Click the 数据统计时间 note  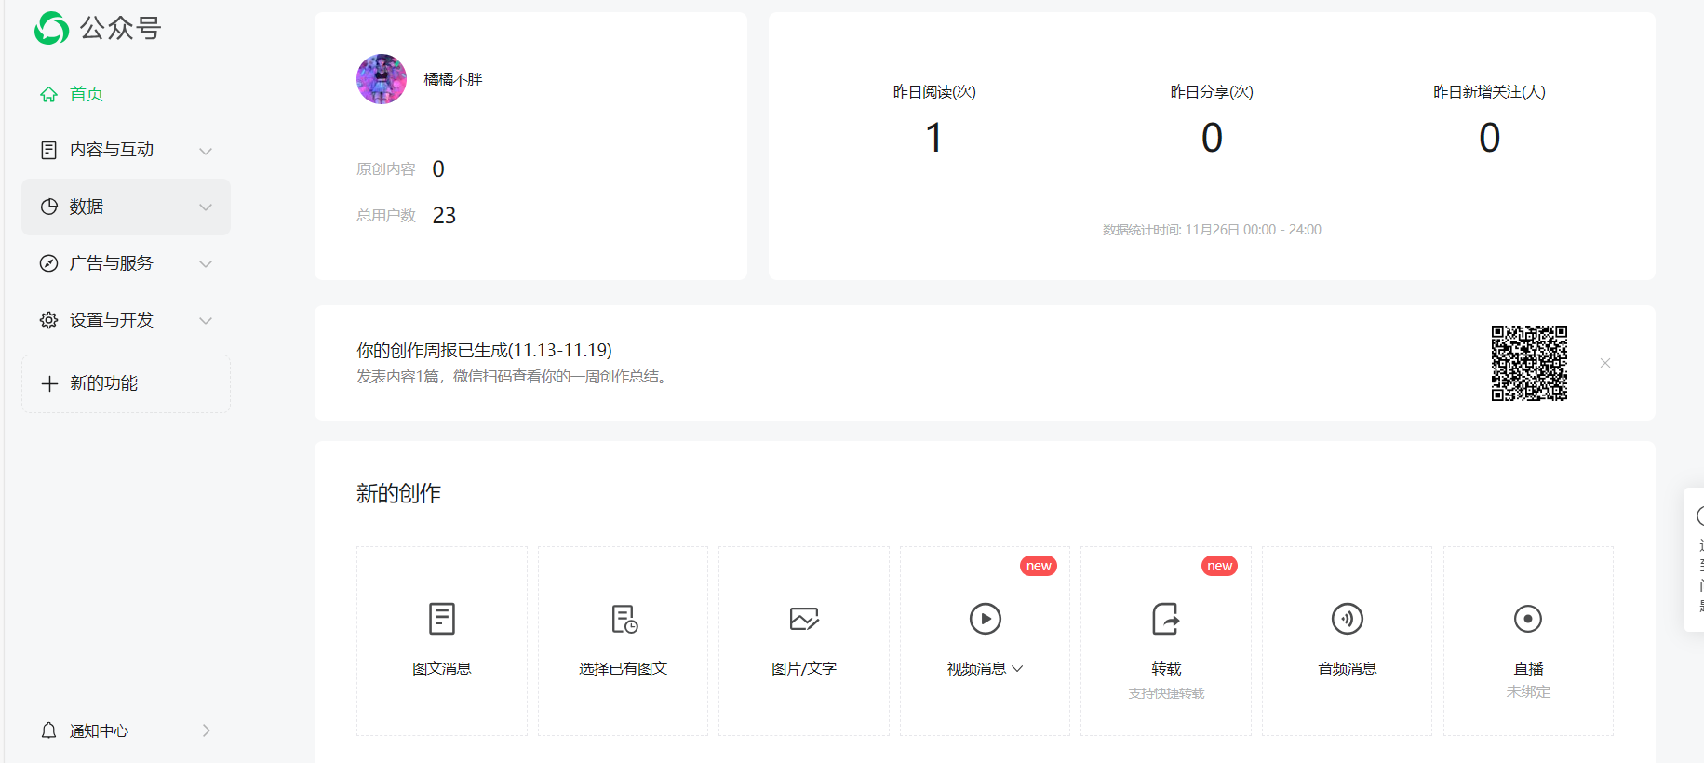pyautogui.click(x=1212, y=230)
